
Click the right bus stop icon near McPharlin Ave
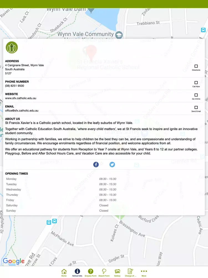(54, 221)
